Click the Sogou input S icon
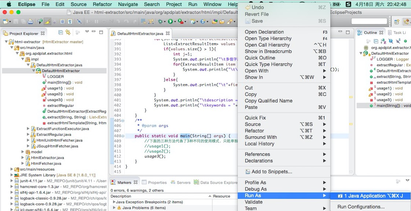 click(x=348, y=4)
